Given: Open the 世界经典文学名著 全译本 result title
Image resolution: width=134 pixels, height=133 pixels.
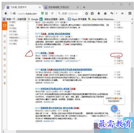Looking at the screenshot, I should tap(58, 89).
